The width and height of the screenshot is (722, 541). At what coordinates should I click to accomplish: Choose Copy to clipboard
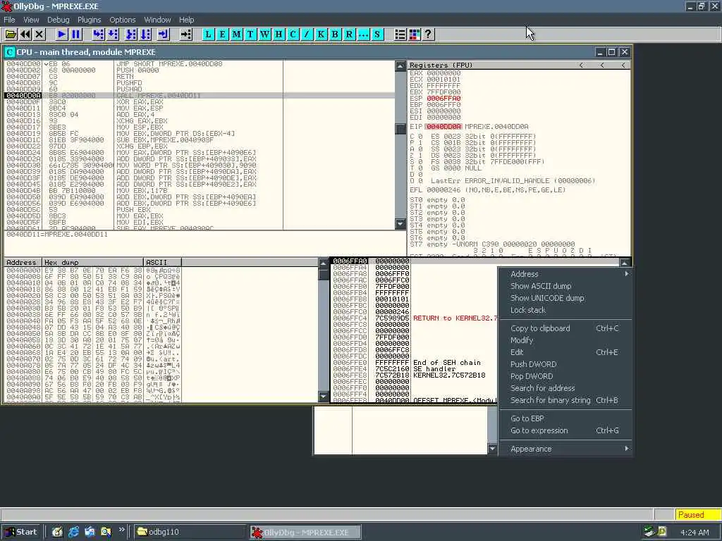coord(566,328)
